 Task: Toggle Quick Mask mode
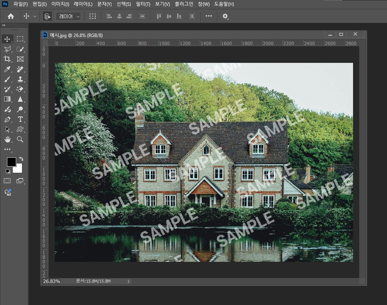[7, 181]
